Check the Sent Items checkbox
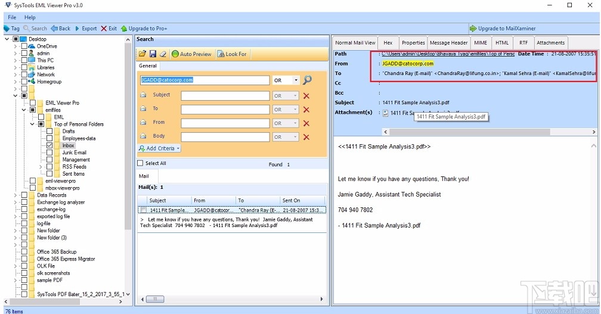 (x=49, y=174)
